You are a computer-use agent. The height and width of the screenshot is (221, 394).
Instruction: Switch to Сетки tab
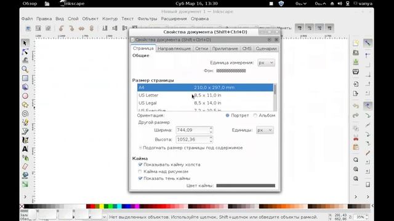pyautogui.click(x=201, y=48)
